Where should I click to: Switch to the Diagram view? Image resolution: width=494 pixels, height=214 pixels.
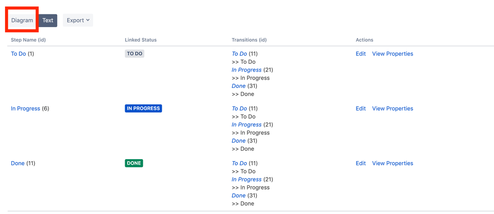click(22, 20)
